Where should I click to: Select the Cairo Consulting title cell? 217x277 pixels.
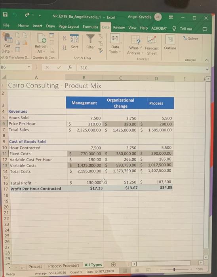tap(55, 86)
